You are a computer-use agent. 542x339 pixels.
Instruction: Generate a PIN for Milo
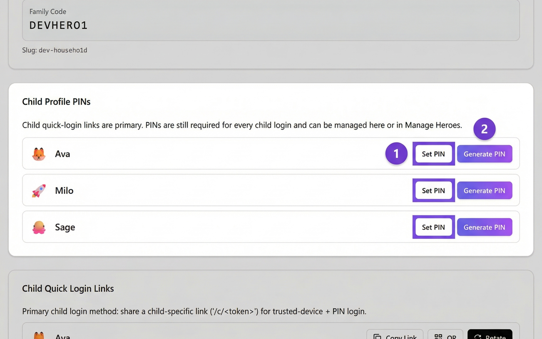[x=484, y=190]
